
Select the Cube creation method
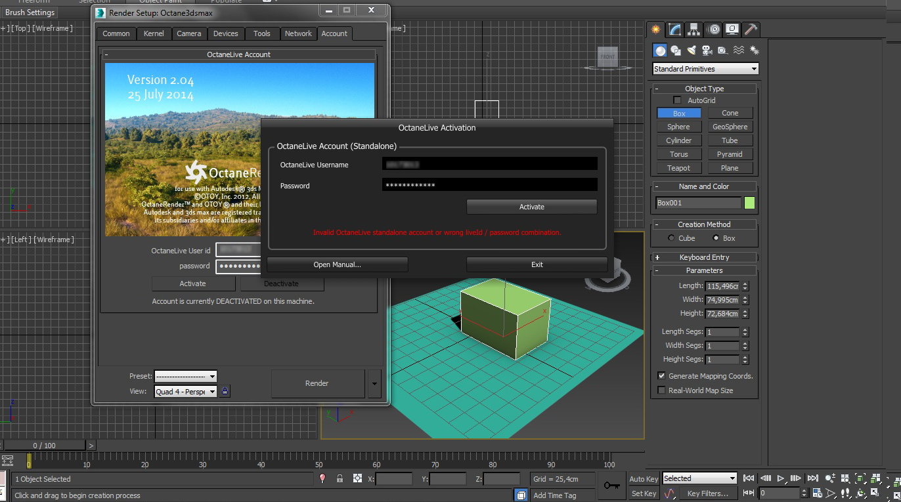(671, 238)
